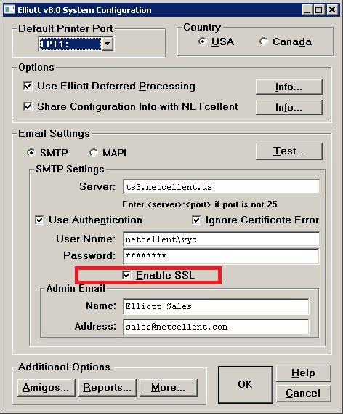Open Info for Deferred Processing option
343x414 pixels.
(289, 87)
